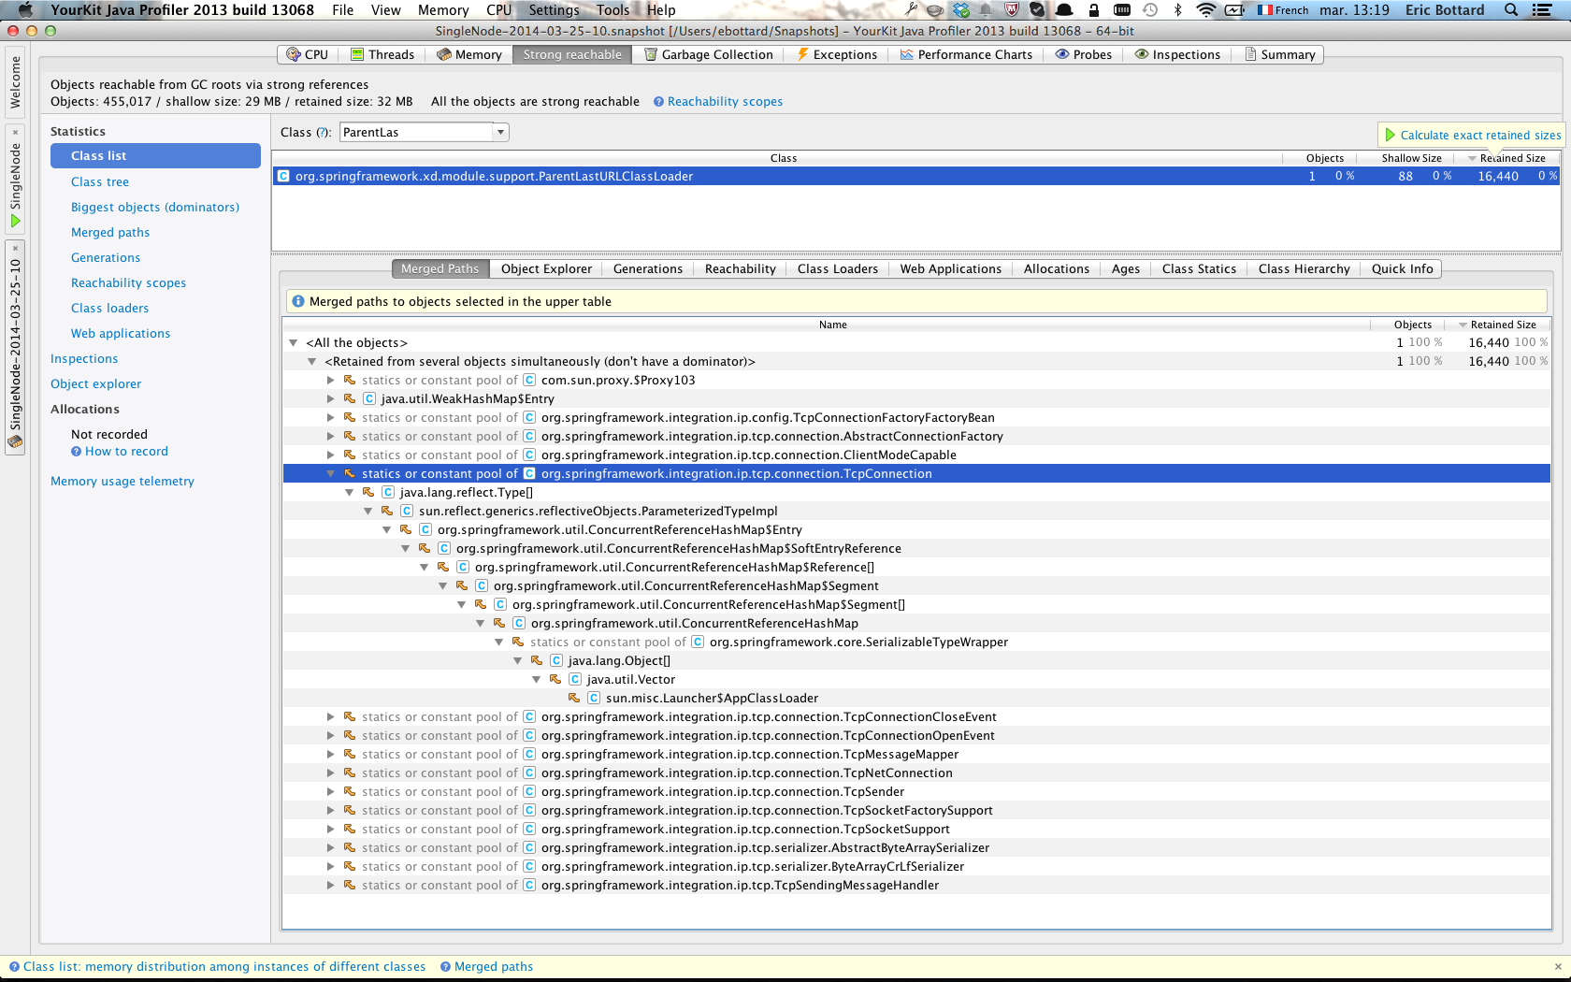Click the green play icon on SingleNode tab
The width and height of the screenshot is (1571, 982).
coord(15,222)
